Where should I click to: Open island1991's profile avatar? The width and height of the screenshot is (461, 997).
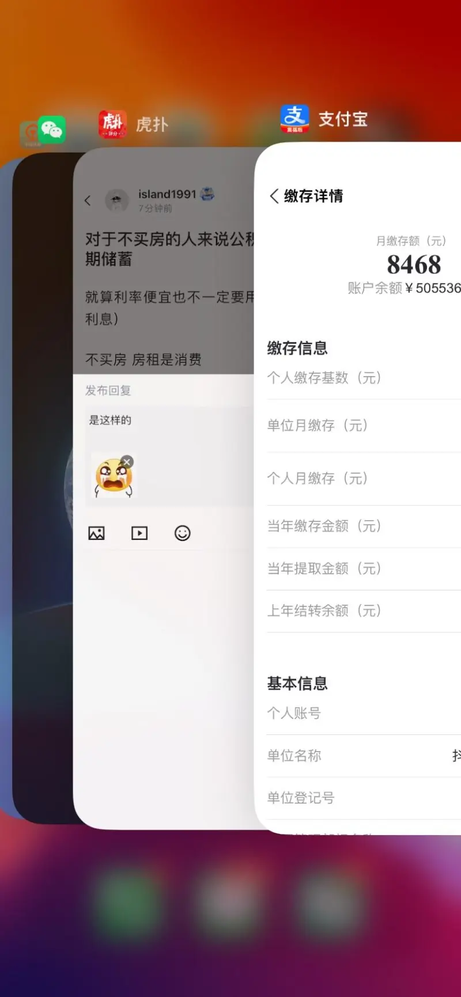pos(116,200)
